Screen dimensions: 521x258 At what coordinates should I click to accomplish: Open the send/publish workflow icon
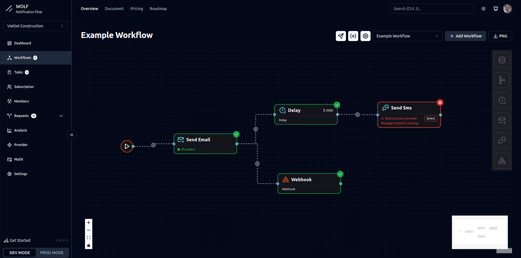pyautogui.click(x=341, y=36)
